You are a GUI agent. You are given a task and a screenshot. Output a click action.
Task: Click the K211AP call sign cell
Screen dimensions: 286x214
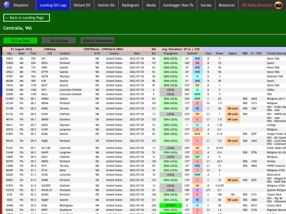[x=46, y=148]
